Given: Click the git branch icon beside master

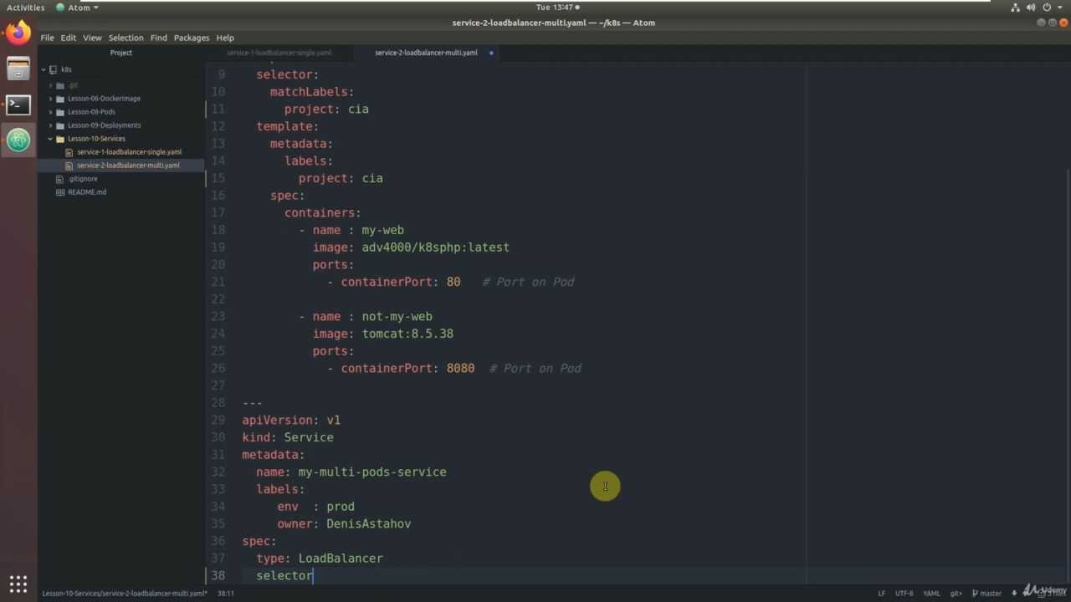Looking at the screenshot, I should coord(974,593).
